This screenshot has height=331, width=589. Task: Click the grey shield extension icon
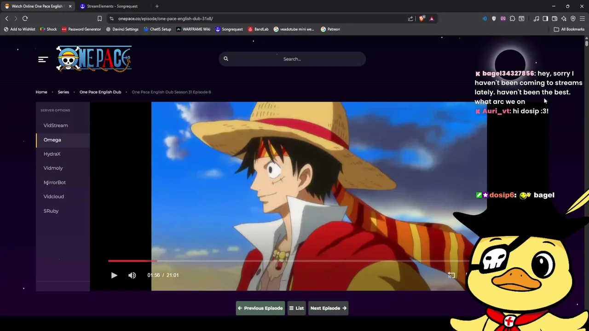tap(494, 18)
